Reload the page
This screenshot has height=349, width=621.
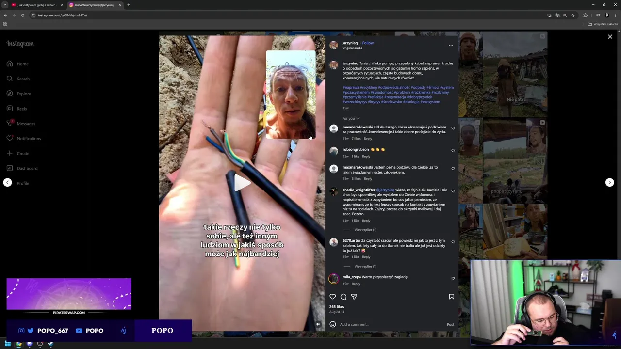[22, 15]
